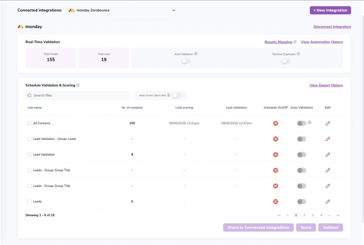
Task: Go to page 4
Action: point(321,215)
